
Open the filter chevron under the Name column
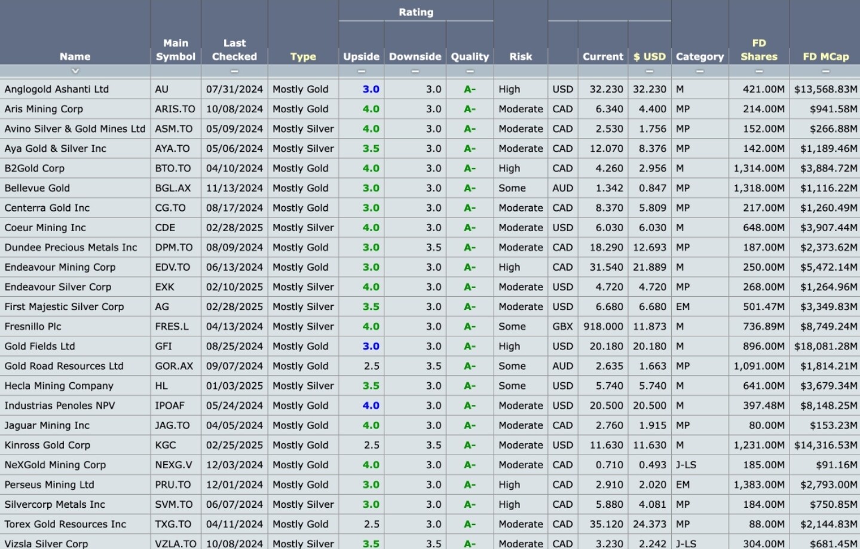(x=75, y=71)
